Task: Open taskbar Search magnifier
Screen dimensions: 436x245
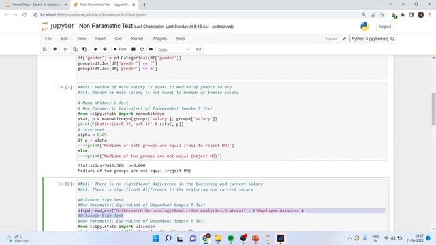Action: click(x=168, y=238)
